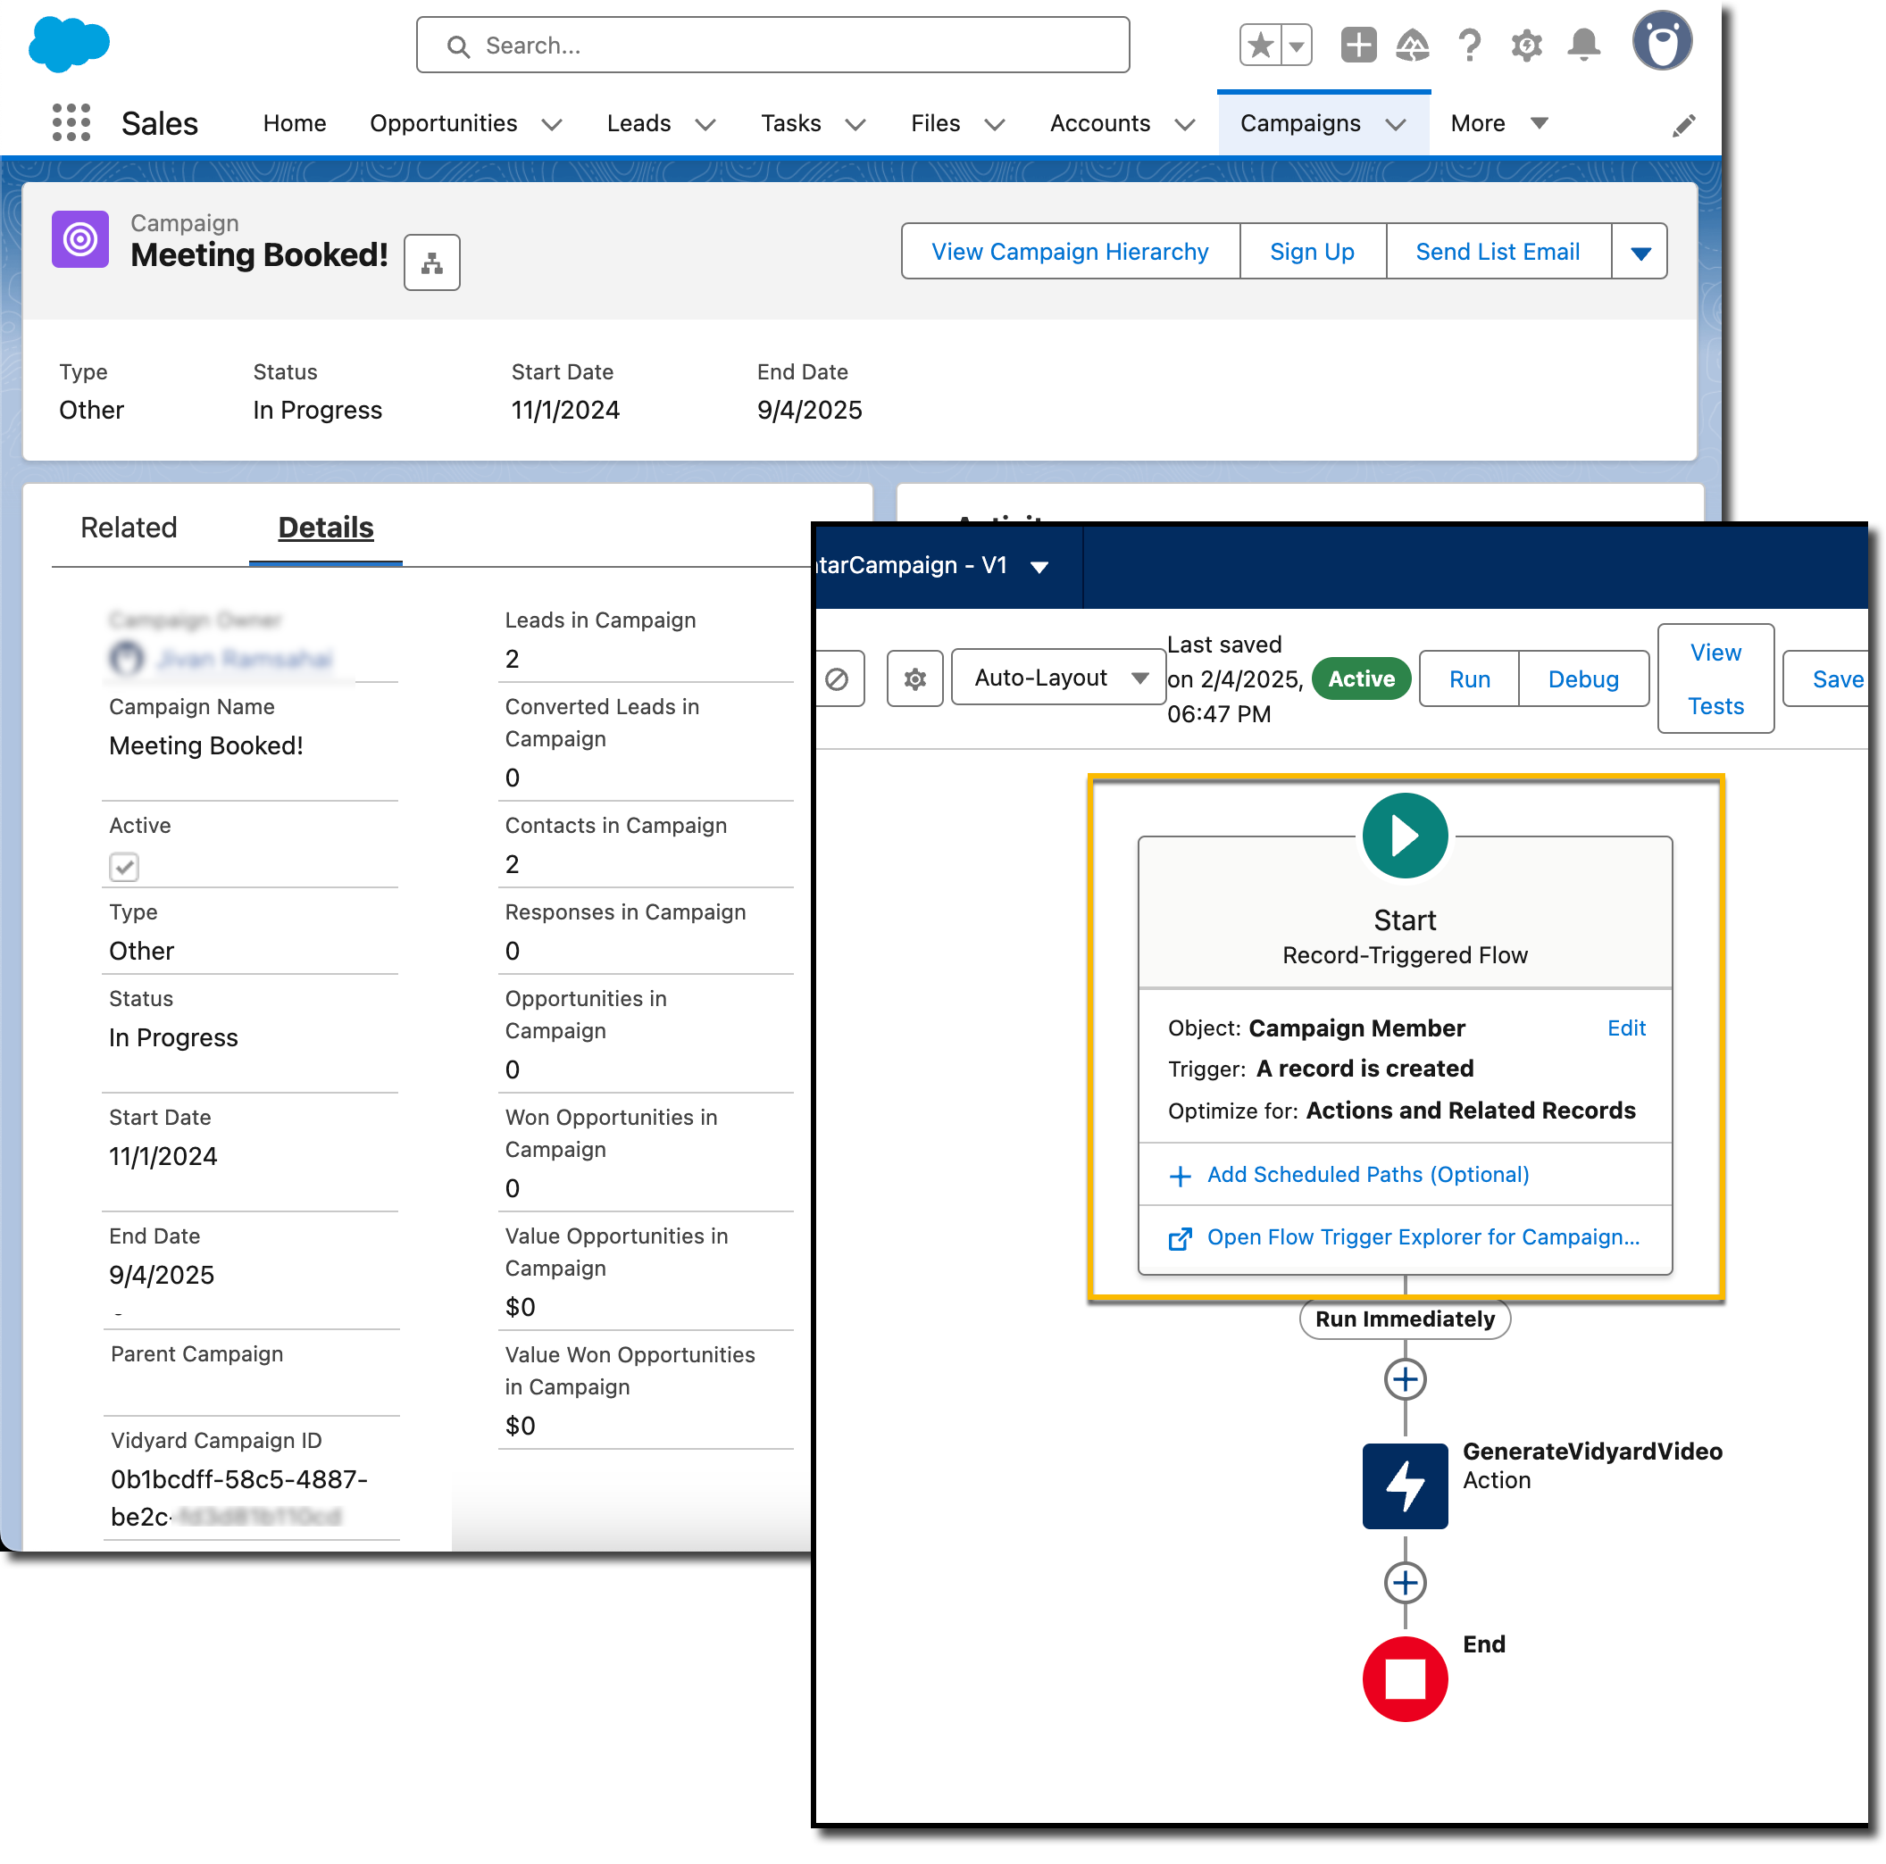1886x1864 pixels.
Task: Click the red End element icon
Action: coord(1404,1677)
